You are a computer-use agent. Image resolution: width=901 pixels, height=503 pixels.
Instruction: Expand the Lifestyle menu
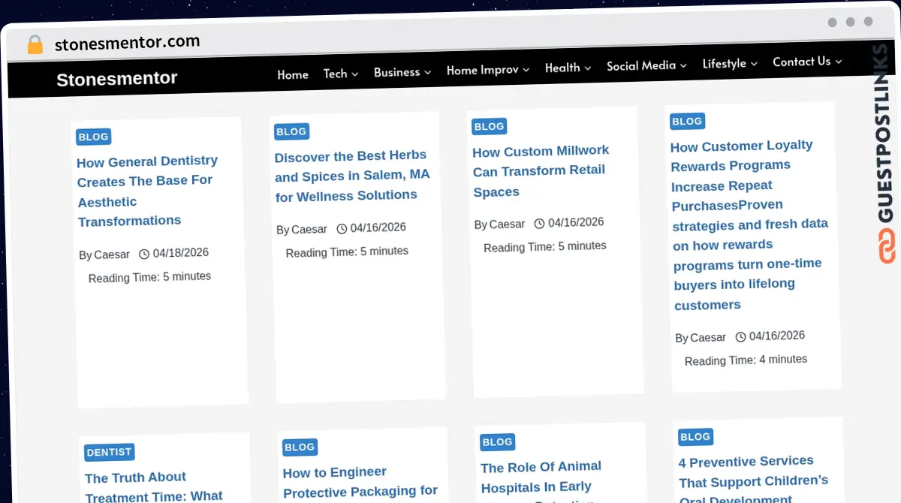(x=730, y=64)
